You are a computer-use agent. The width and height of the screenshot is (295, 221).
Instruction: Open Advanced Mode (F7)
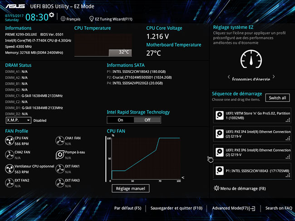point(233,208)
